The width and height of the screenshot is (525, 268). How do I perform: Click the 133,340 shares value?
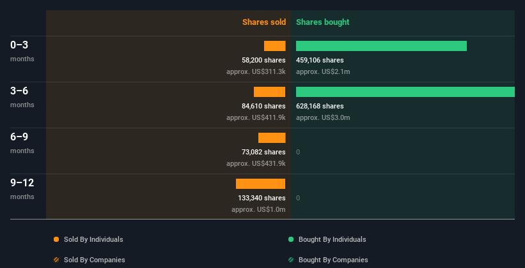click(x=262, y=198)
